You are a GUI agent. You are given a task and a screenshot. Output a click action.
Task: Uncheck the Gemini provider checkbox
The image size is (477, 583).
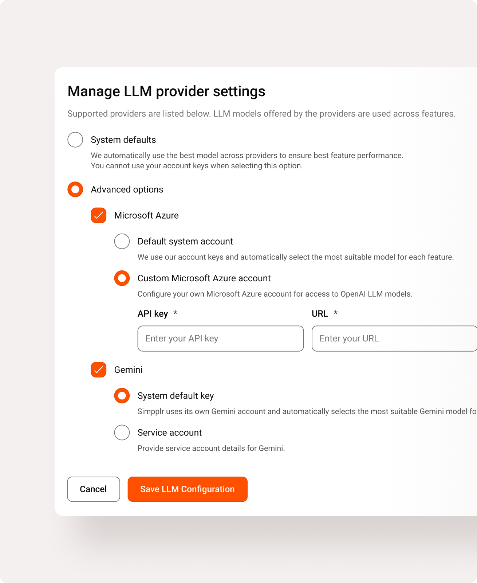pyautogui.click(x=99, y=369)
